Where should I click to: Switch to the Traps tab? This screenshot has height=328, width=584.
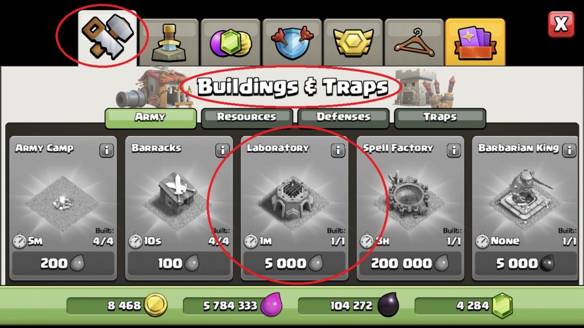[440, 118]
